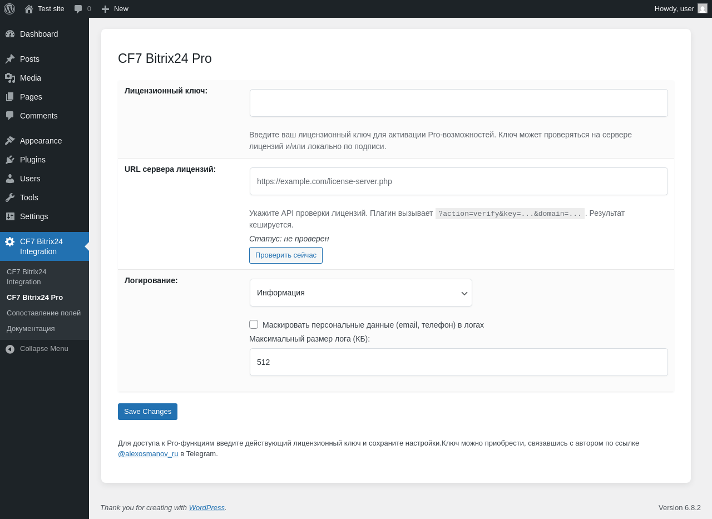Click the plus New icon
Viewport: 712px width, 519px height.
click(x=105, y=9)
